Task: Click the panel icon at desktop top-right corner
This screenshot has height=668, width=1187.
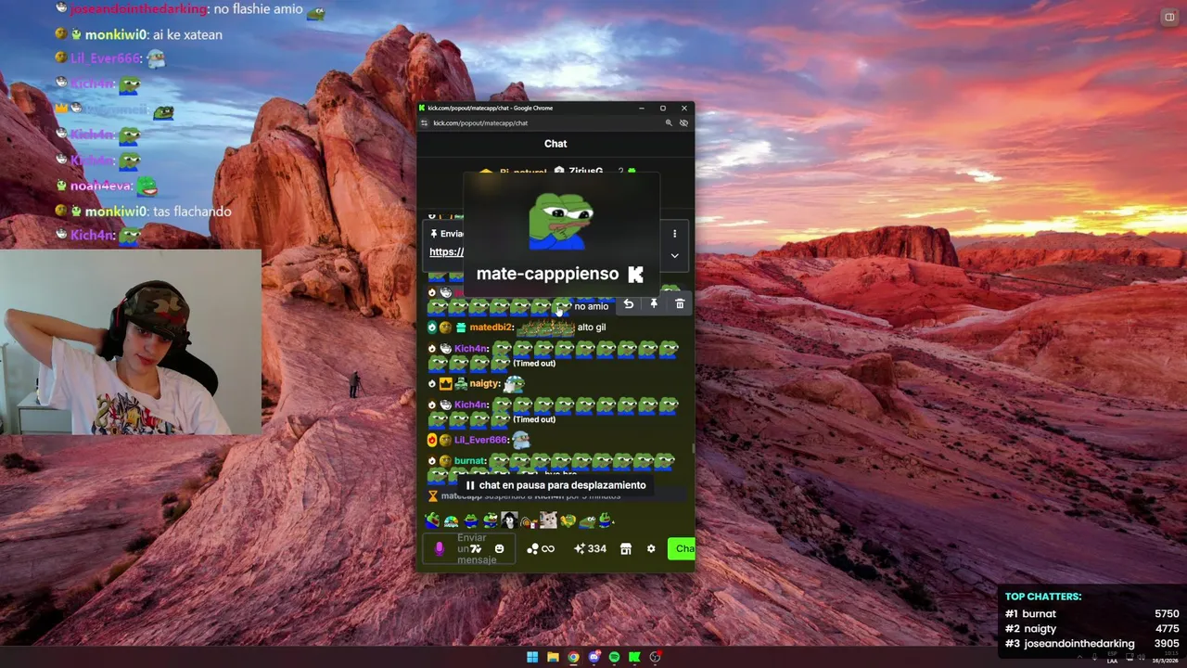Action: click(x=1169, y=17)
